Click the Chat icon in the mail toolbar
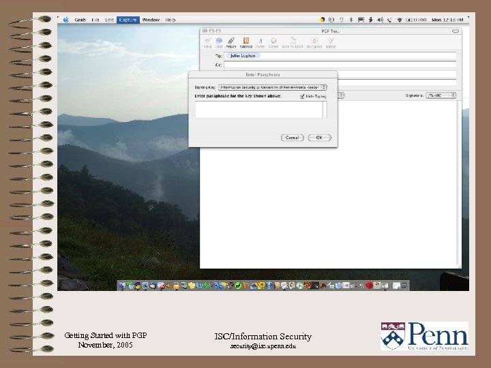491x368 pixels. click(219, 42)
